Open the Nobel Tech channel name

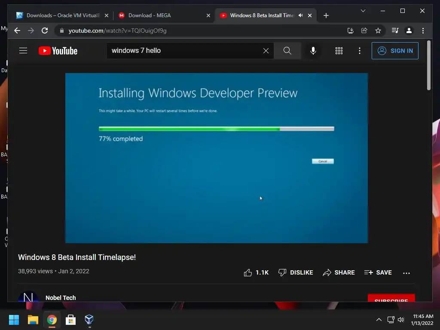[61, 298]
